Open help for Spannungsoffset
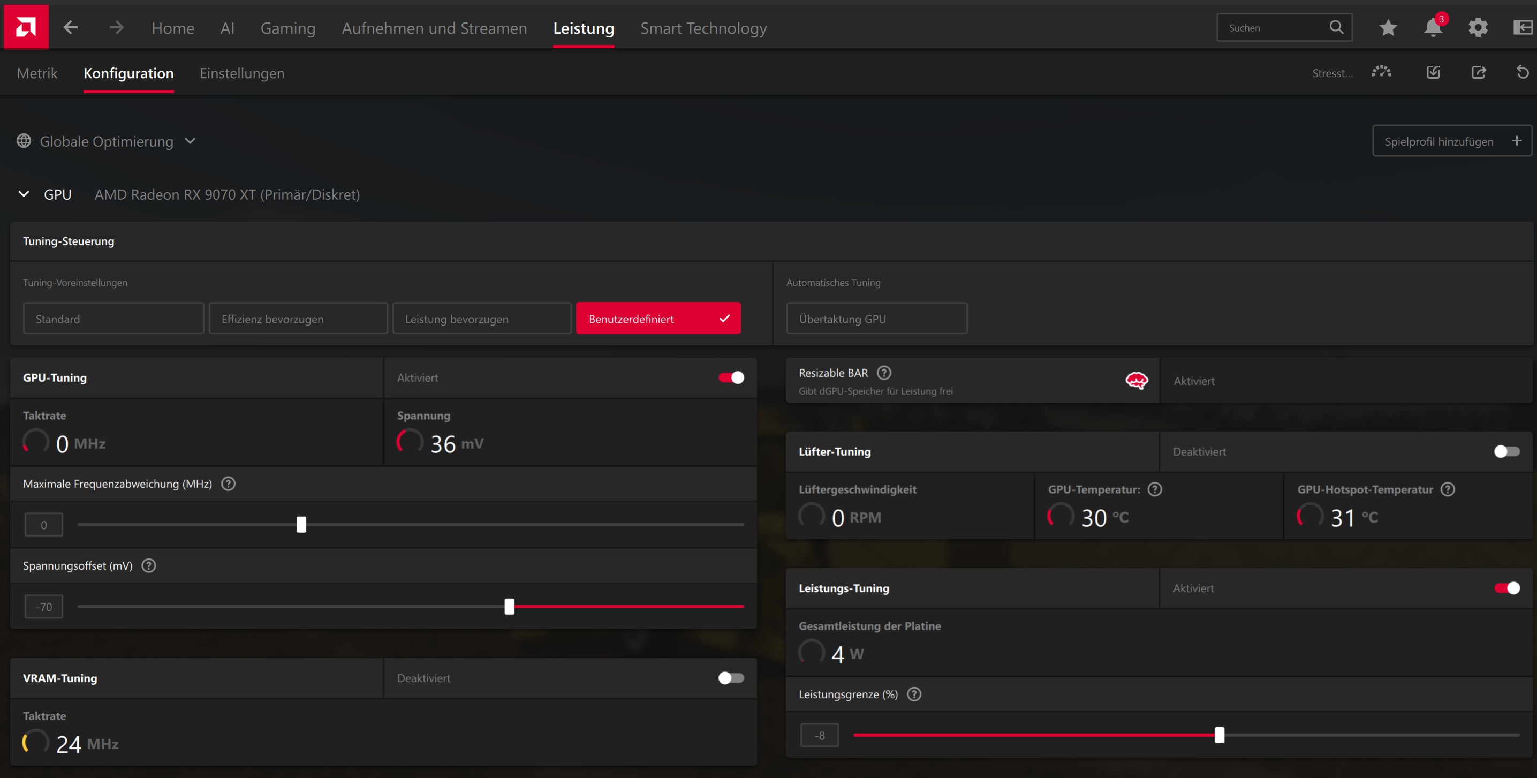This screenshot has height=778, width=1537. tap(149, 565)
